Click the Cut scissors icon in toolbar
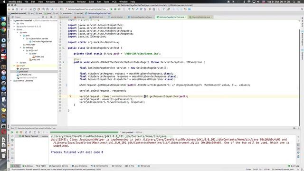This screenshot has width=304, height=171. pos(30,9)
